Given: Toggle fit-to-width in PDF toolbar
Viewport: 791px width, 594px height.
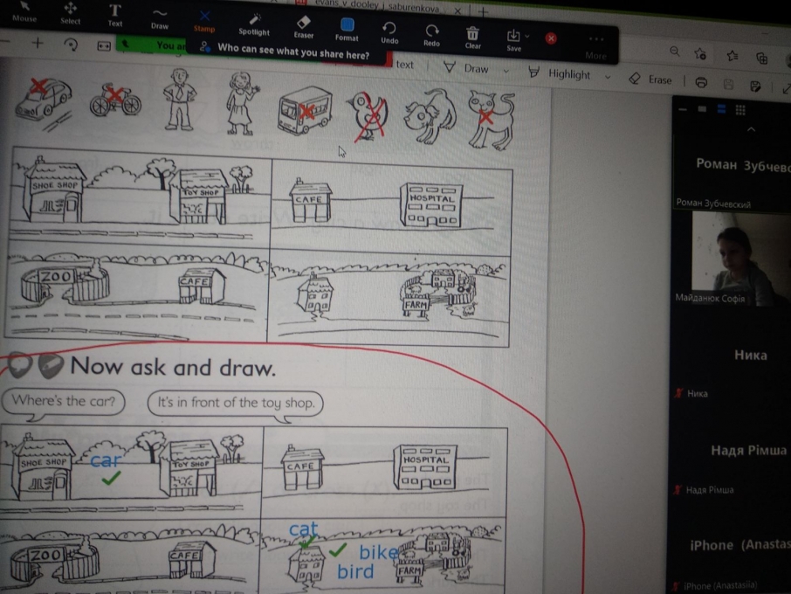Looking at the screenshot, I should 103,46.
